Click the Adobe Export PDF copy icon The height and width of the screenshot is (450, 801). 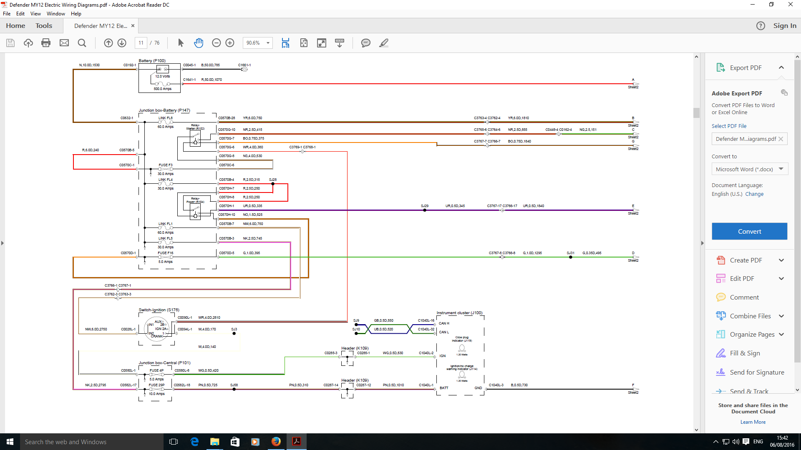pos(784,92)
